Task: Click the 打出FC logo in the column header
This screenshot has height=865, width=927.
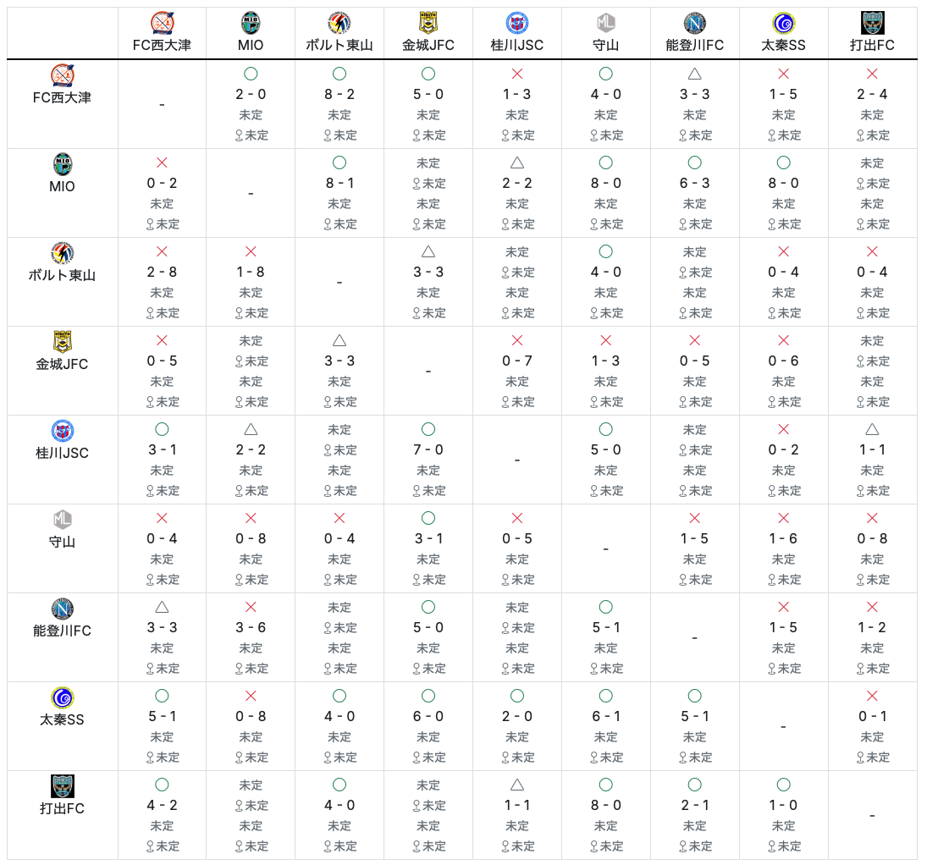Action: (873, 23)
